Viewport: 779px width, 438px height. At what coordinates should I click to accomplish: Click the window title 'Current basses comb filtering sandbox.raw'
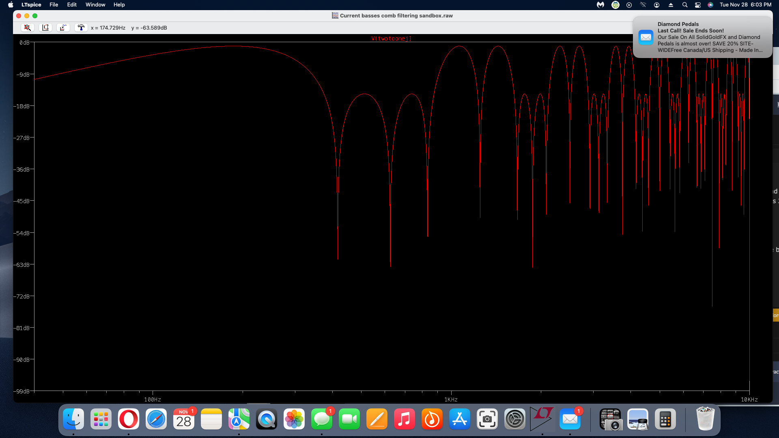(396, 15)
